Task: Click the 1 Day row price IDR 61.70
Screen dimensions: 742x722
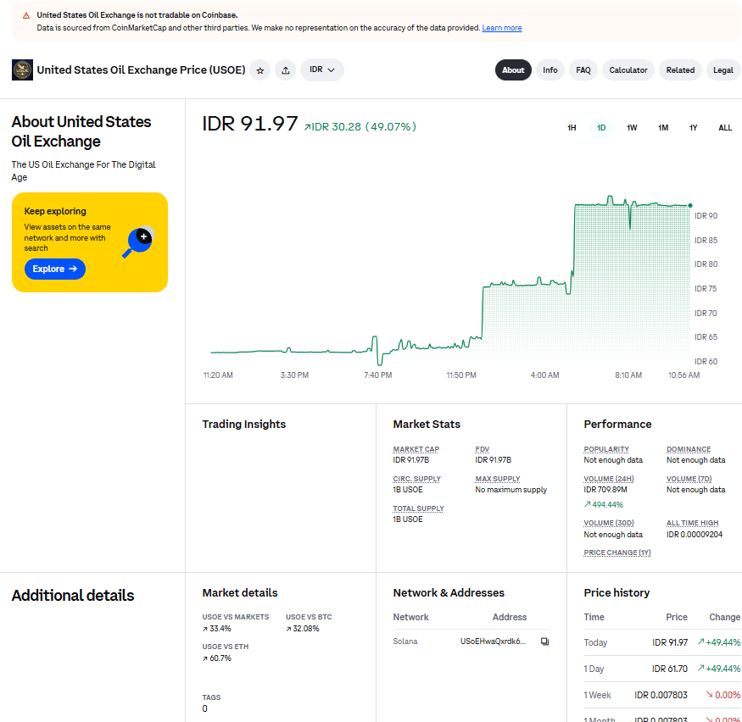Action: pyautogui.click(x=670, y=669)
